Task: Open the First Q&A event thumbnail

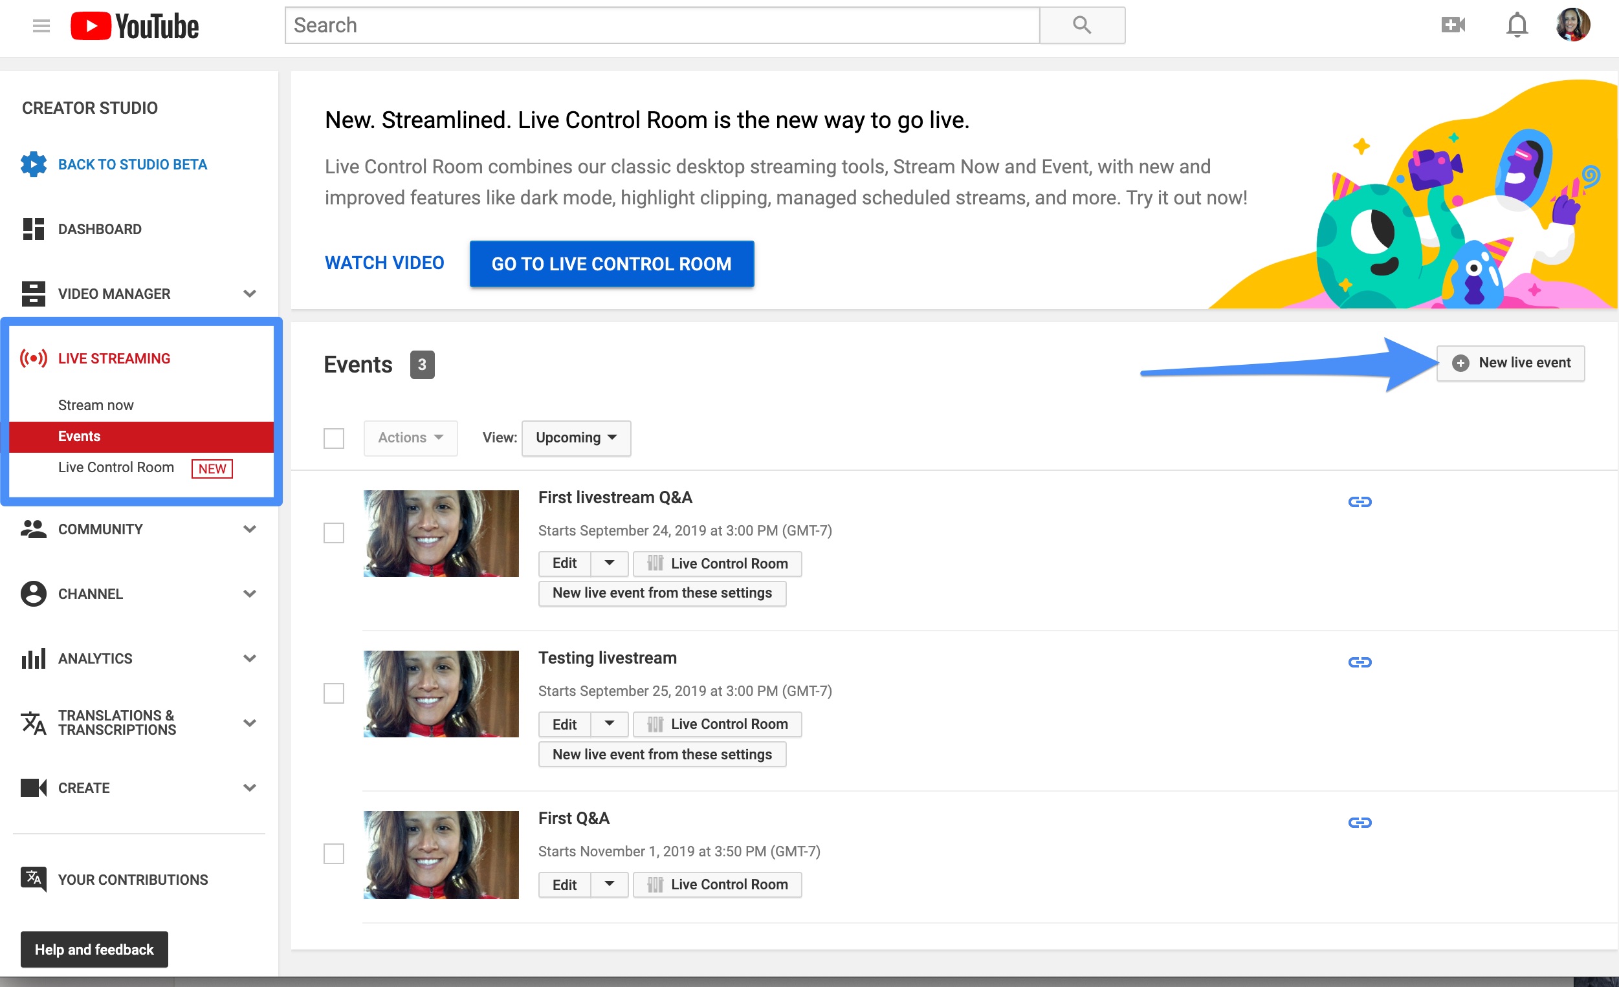Action: click(x=441, y=855)
